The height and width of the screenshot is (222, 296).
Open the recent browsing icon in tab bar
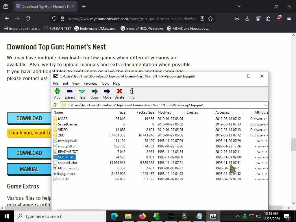click(x=6, y=7)
